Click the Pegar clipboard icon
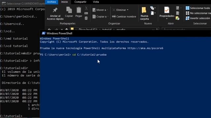 click(x=79, y=10)
